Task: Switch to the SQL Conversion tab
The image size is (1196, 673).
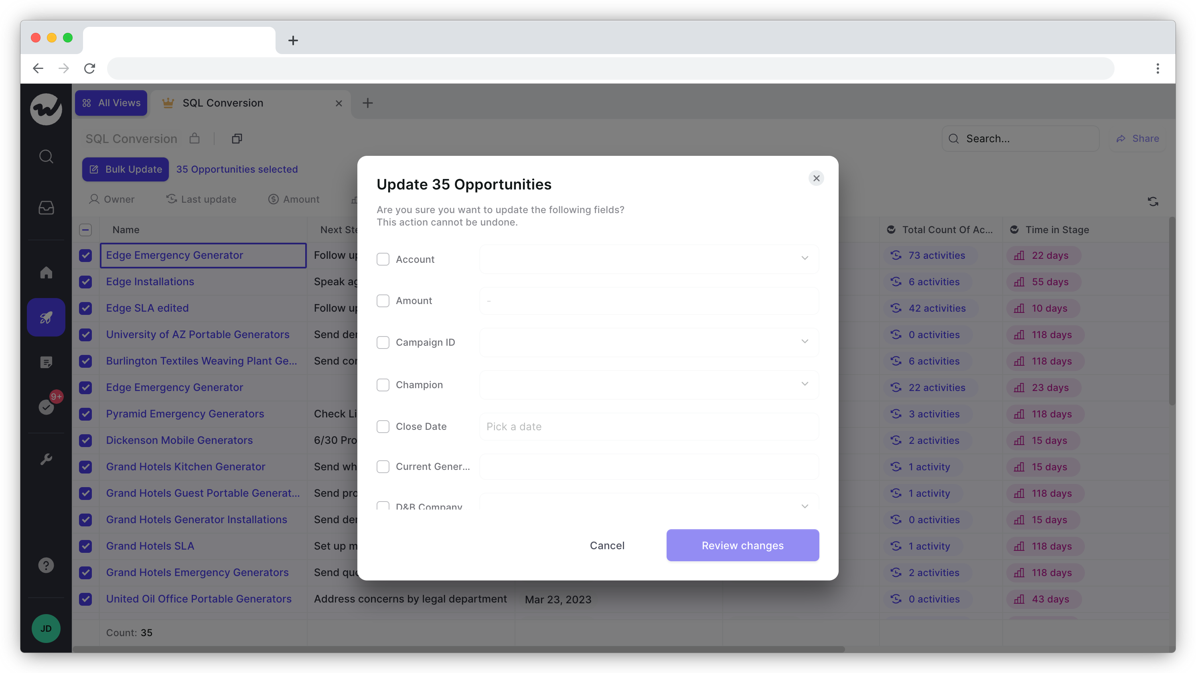Action: pyautogui.click(x=223, y=103)
